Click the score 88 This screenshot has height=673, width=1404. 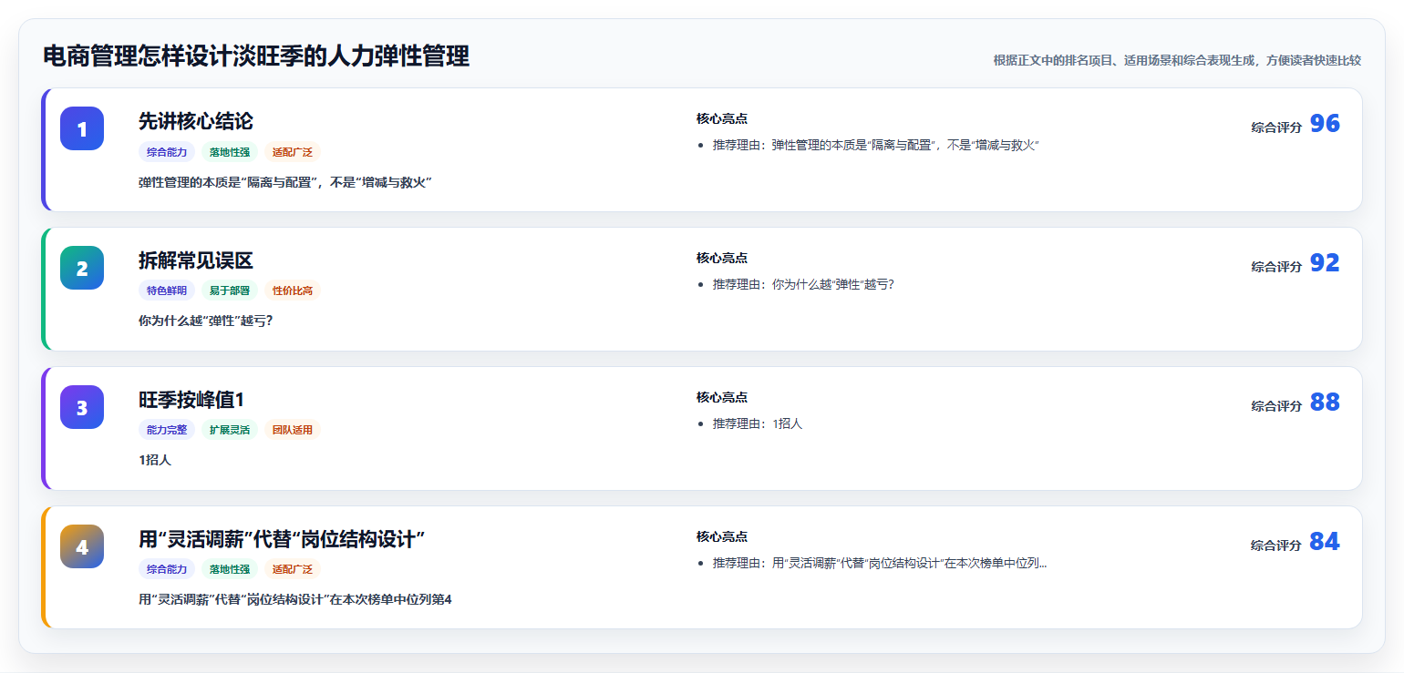[1325, 403]
